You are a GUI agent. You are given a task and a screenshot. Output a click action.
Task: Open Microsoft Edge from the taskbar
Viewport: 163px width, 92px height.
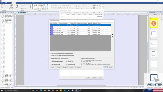pos(41,90)
